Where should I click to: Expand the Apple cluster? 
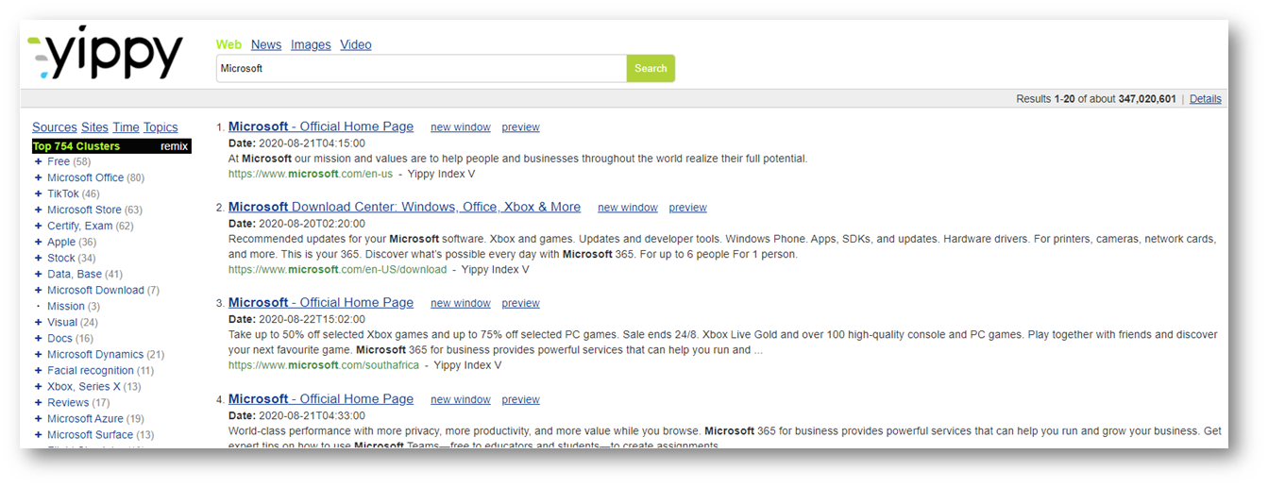click(39, 242)
